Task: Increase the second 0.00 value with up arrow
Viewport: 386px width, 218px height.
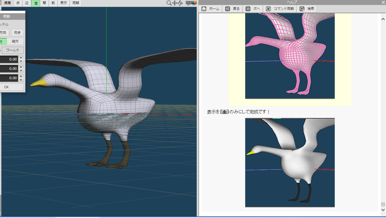Action: [21, 67]
